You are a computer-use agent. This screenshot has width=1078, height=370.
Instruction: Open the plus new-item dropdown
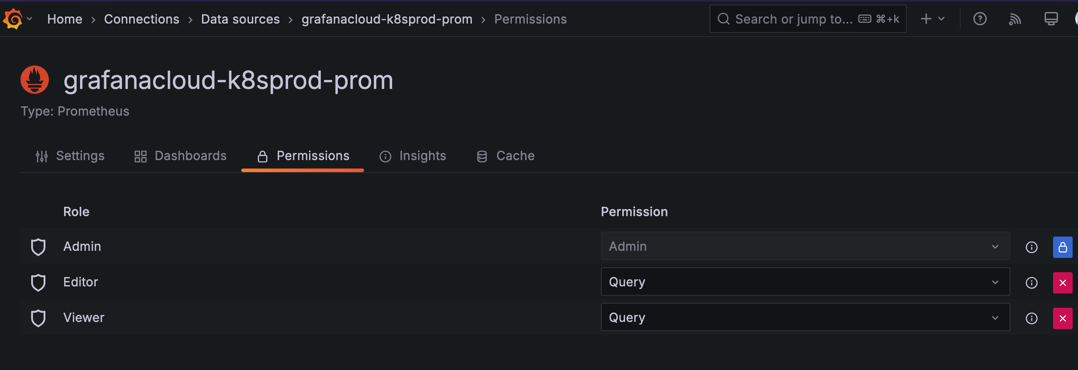click(x=932, y=19)
